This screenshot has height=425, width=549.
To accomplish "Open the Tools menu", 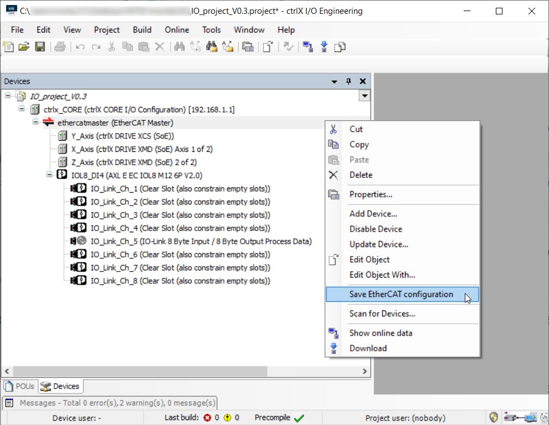I will (x=212, y=30).
